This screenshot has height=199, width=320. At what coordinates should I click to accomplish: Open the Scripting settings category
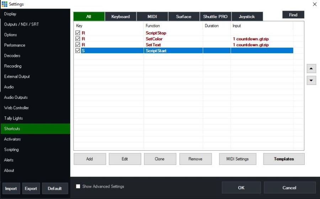tap(11, 150)
